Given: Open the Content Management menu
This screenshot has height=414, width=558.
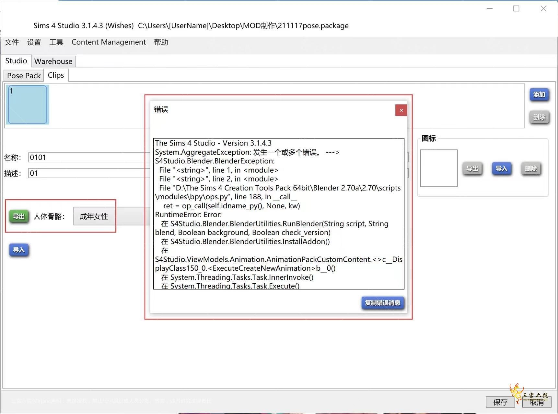Looking at the screenshot, I should pos(109,42).
